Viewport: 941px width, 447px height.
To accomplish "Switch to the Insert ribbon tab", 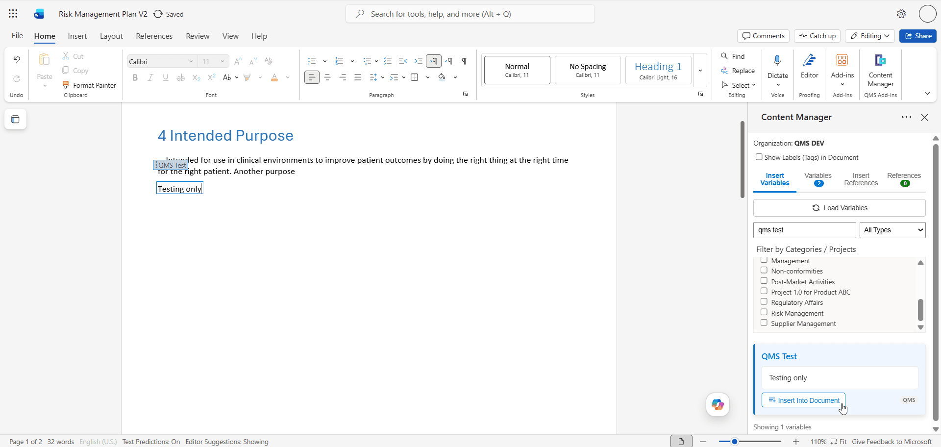I will [77, 36].
